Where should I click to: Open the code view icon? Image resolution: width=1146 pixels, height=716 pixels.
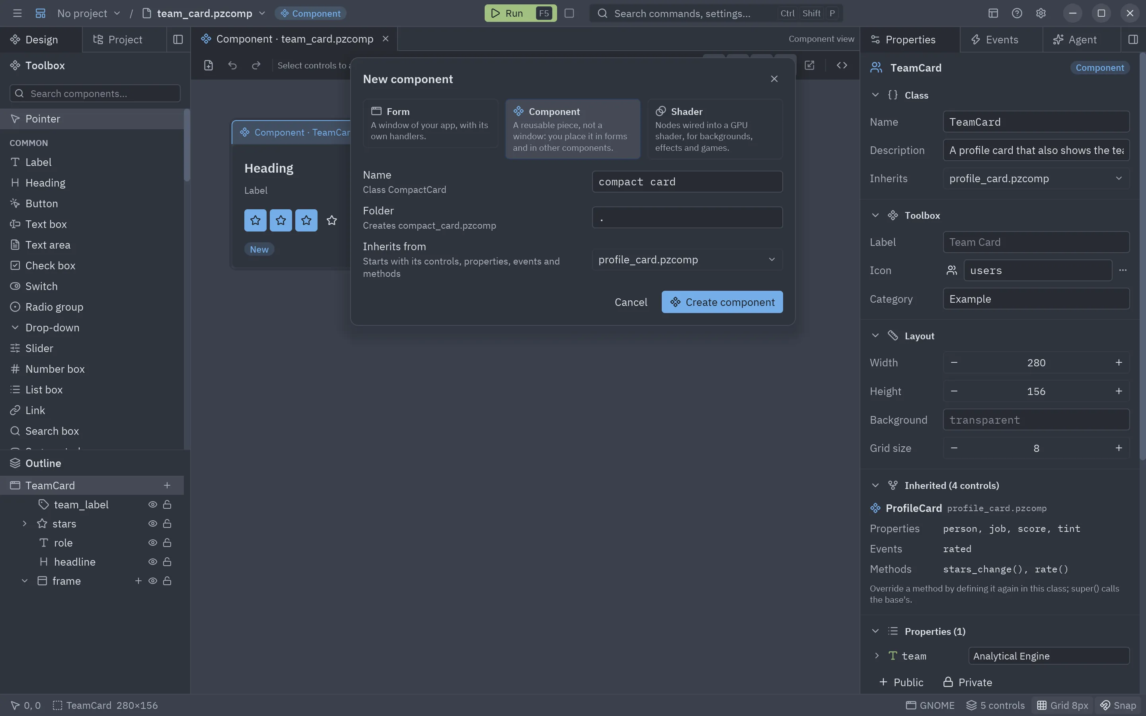click(842, 65)
